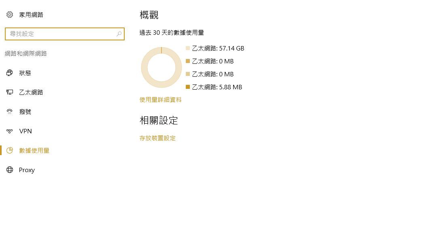
Task: Click the color swatch beside 57.14 GB
Action: tap(188, 48)
